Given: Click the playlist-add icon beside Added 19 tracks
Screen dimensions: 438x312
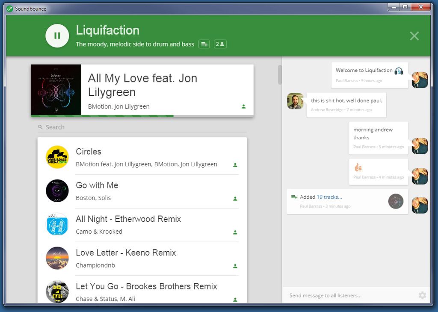Looking at the screenshot, I should (294, 197).
